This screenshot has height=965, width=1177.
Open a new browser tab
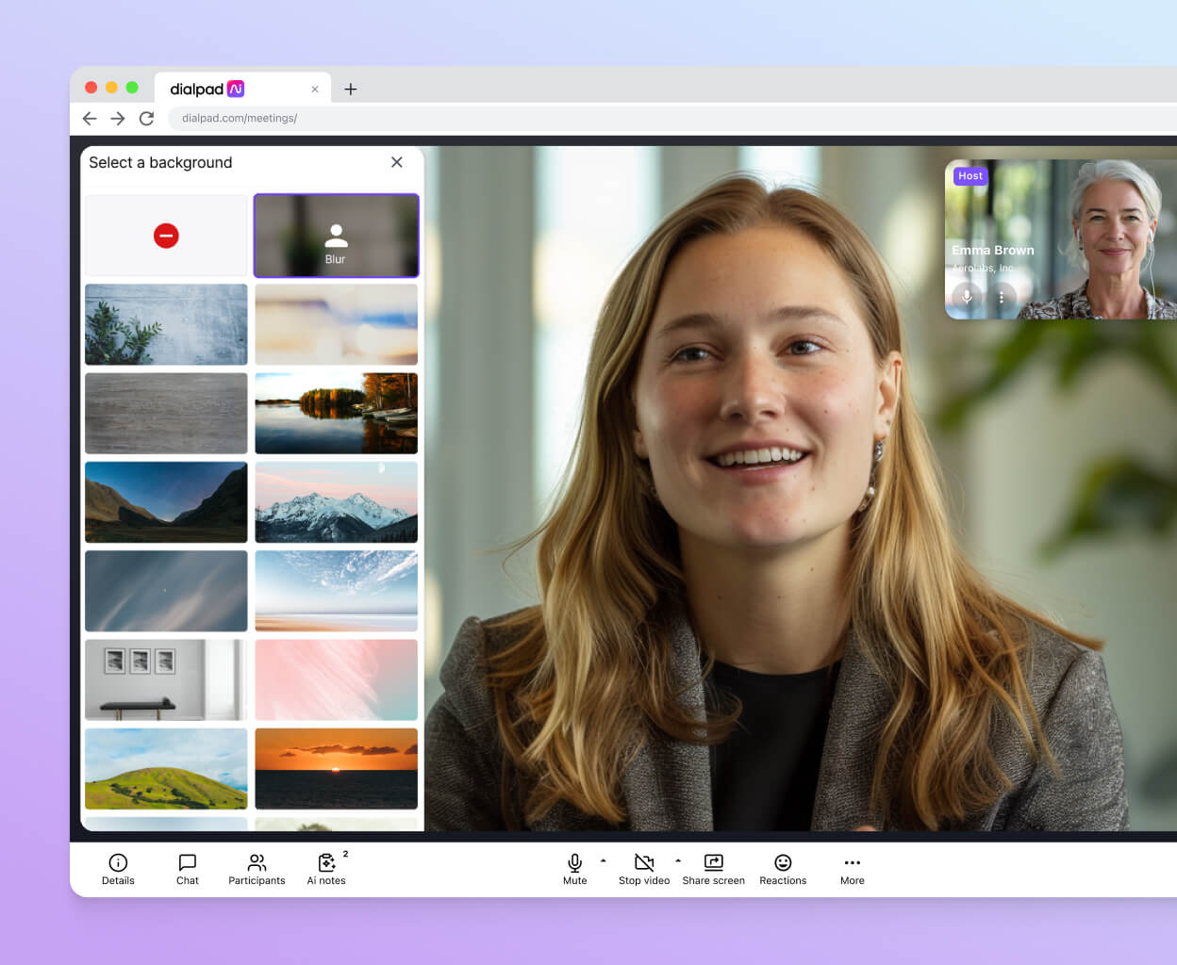[351, 89]
